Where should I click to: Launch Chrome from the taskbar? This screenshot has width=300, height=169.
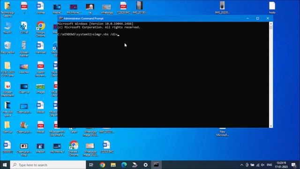102,165
